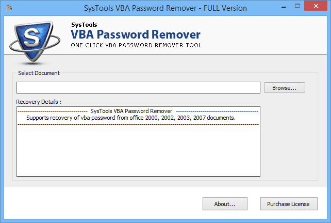Image resolution: width=331 pixels, height=223 pixels.
Task: Click the "ONE CLICK VBA PASSWORD REMOVER TOOL" tagline
Action: (136, 46)
